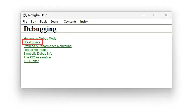Viewport: 191px width, 112px height.
Task: View The A22i Assembler help page
Action: pos(37,57)
